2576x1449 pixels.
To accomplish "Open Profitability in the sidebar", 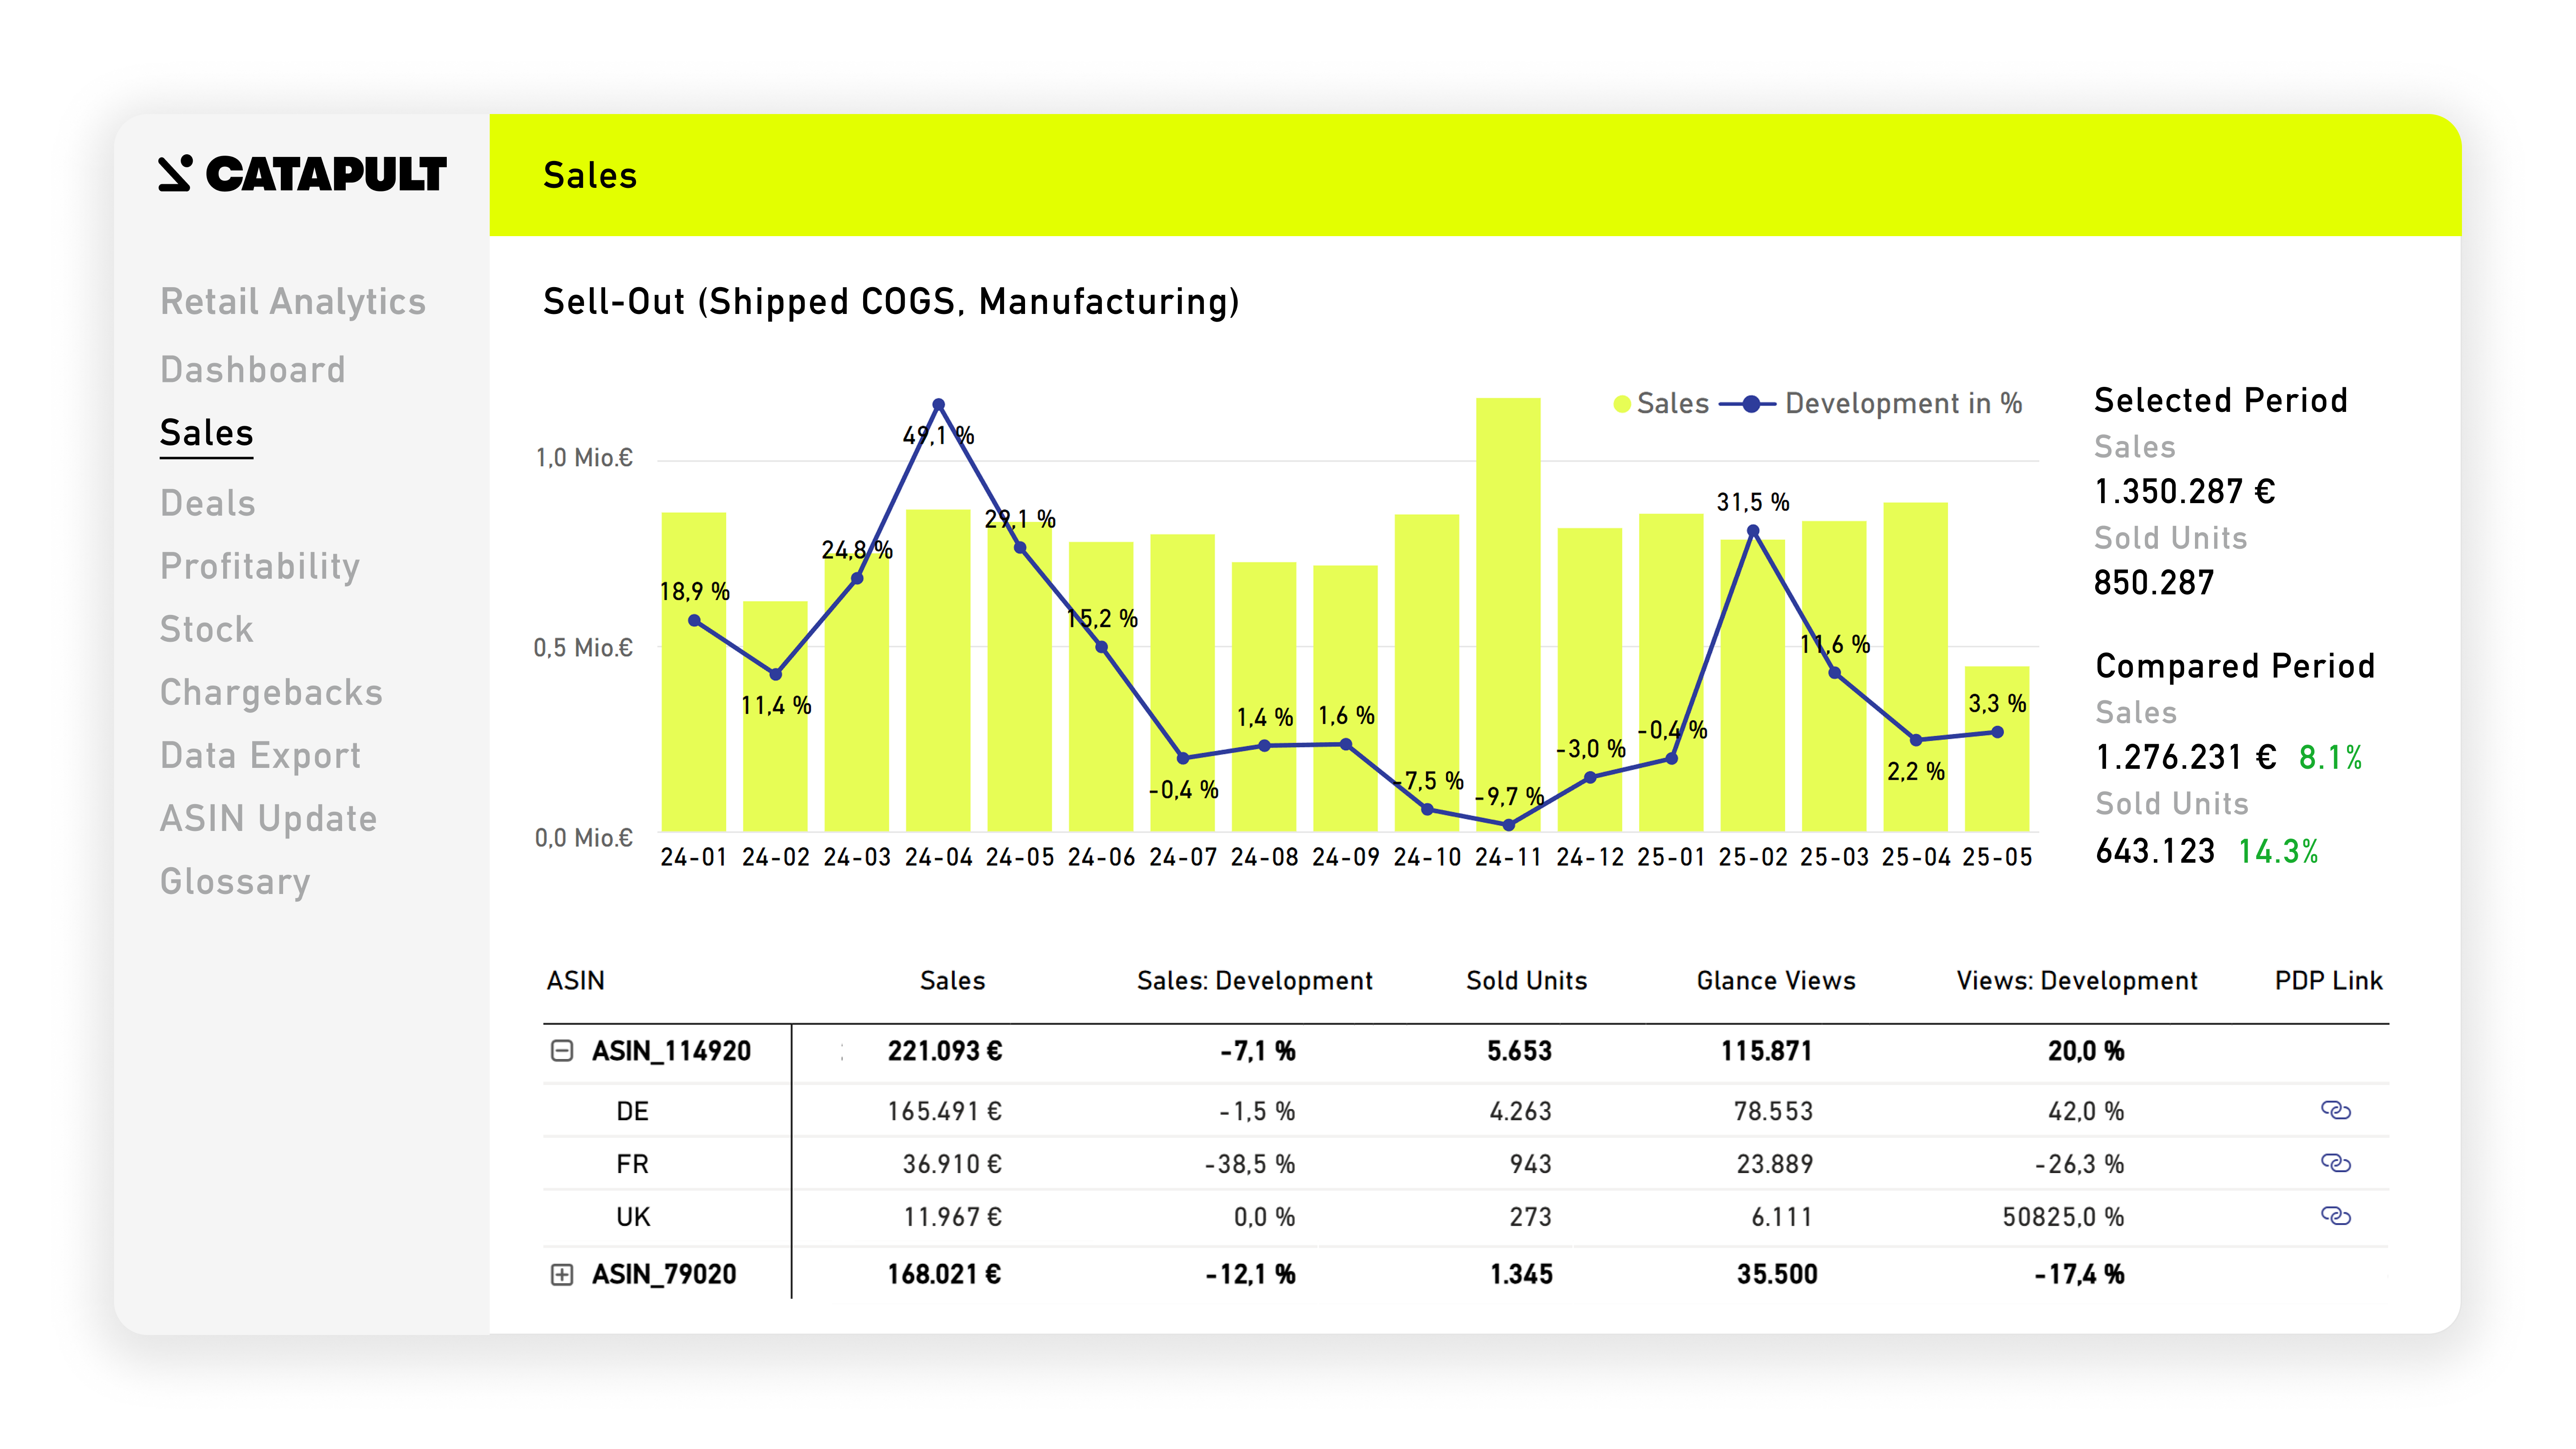I will 260,566.
